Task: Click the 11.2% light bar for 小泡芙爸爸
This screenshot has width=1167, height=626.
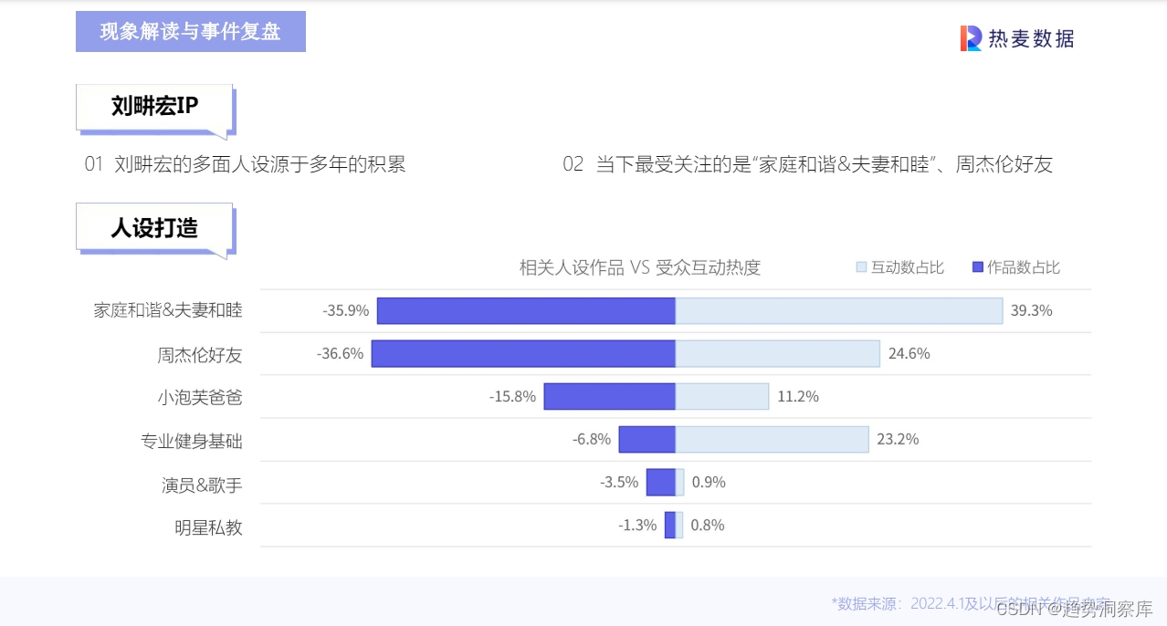Action: point(722,397)
